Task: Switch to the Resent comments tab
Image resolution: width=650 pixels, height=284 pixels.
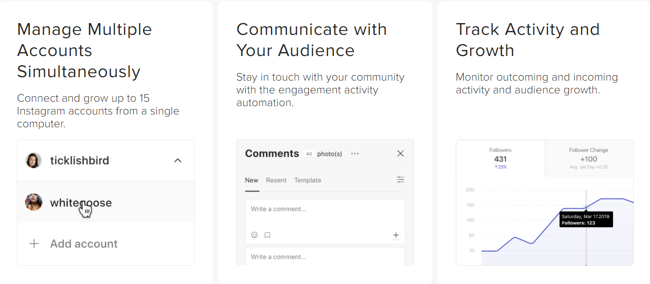Action: 276,180
